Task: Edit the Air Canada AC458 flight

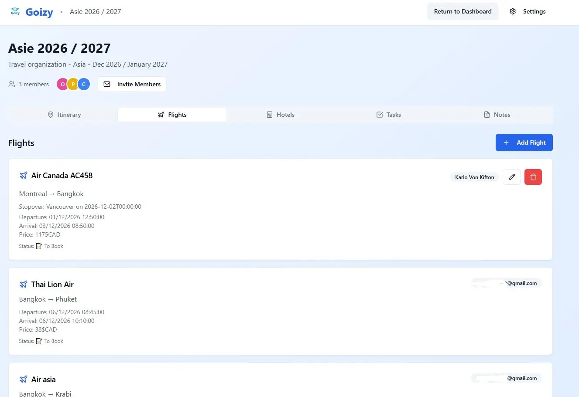Action: coord(512,177)
